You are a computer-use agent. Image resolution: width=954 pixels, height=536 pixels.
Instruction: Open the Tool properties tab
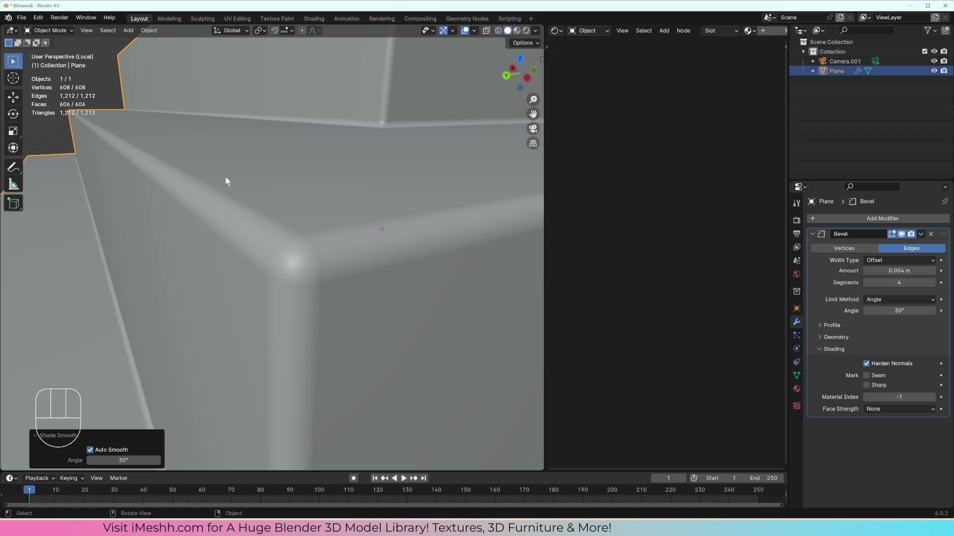pos(796,203)
